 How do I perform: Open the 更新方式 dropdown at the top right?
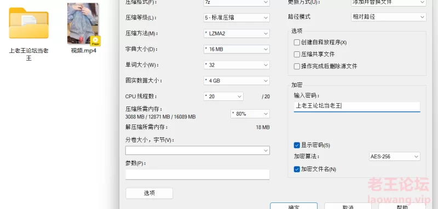[389, 2]
